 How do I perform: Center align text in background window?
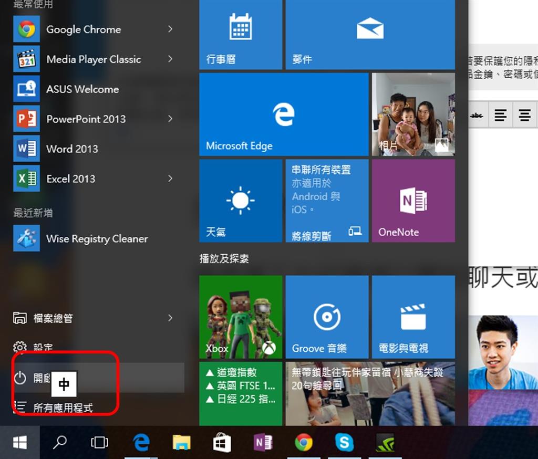525,115
